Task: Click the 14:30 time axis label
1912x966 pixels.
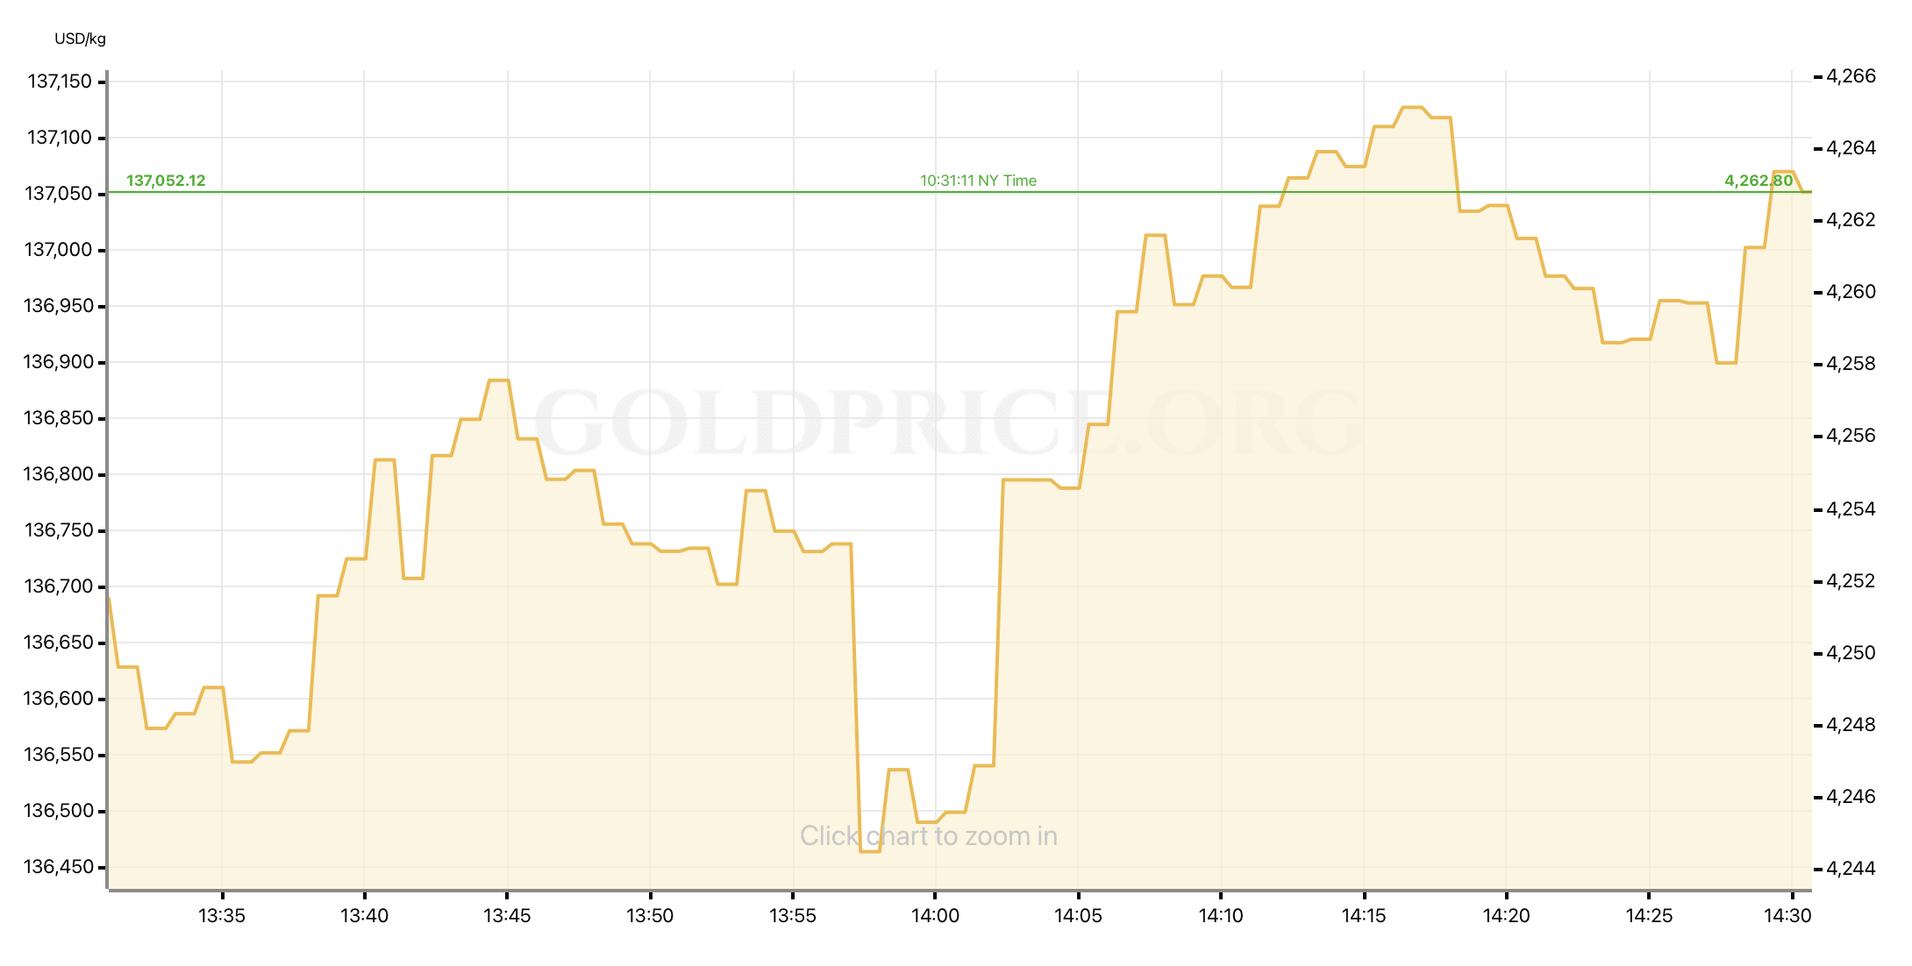Action: (x=1787, y=916)
